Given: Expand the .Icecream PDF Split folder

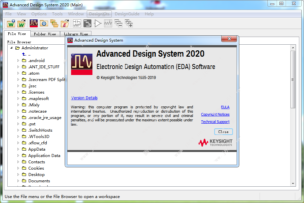Looking at the screenshot, I should point(18,79).
